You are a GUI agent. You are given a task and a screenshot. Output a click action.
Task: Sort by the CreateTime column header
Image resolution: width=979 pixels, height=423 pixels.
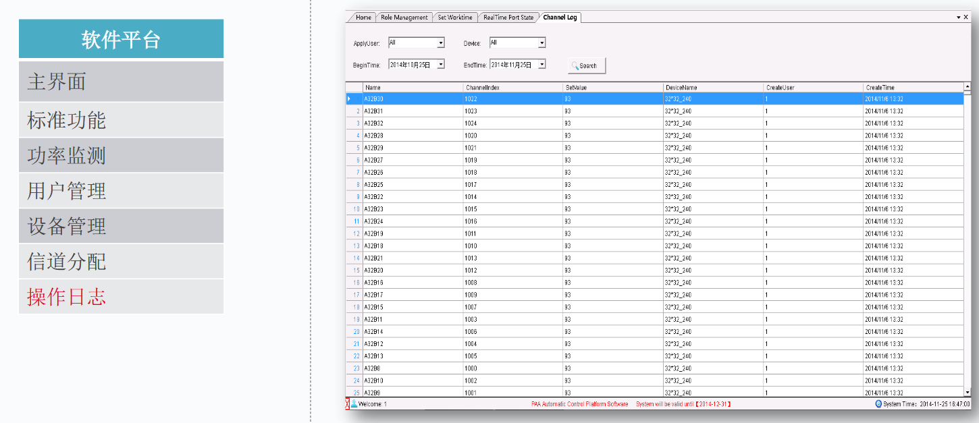pos(914,88)
